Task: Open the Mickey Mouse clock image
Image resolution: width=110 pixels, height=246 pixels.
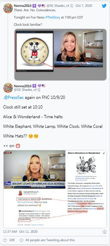Action: 35,51
